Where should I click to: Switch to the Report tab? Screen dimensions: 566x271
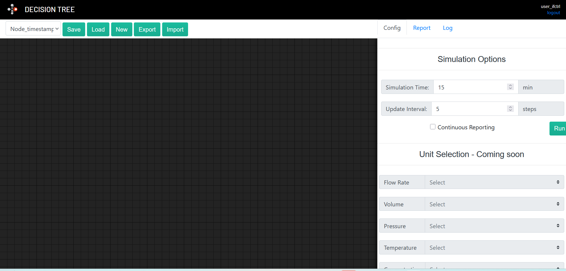[422, 28]
